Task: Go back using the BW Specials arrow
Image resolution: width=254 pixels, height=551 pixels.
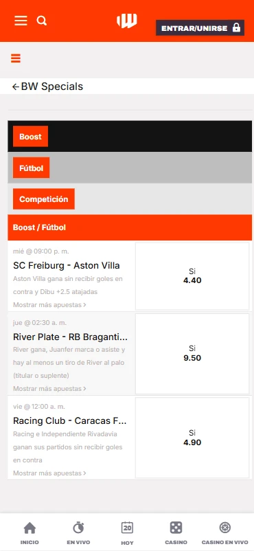Action: point(16,87)
